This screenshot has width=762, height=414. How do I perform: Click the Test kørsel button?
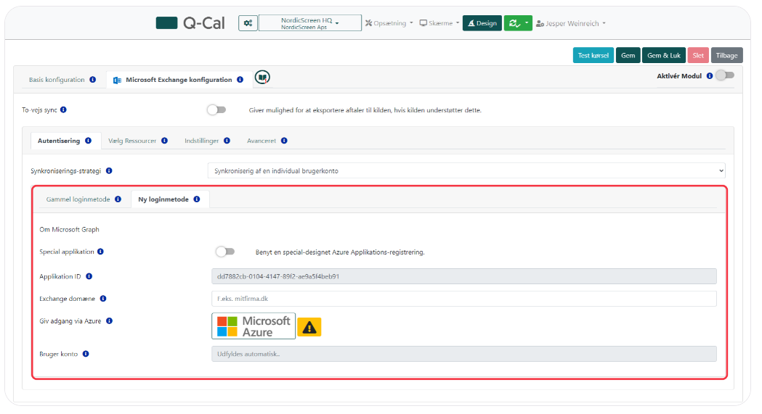[593, 55]
